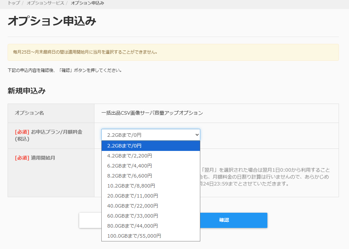This screenshot has height=249, width=349.
Task: Select the 20.0GBまで/11,000円 option
Action: click(151, 196)
